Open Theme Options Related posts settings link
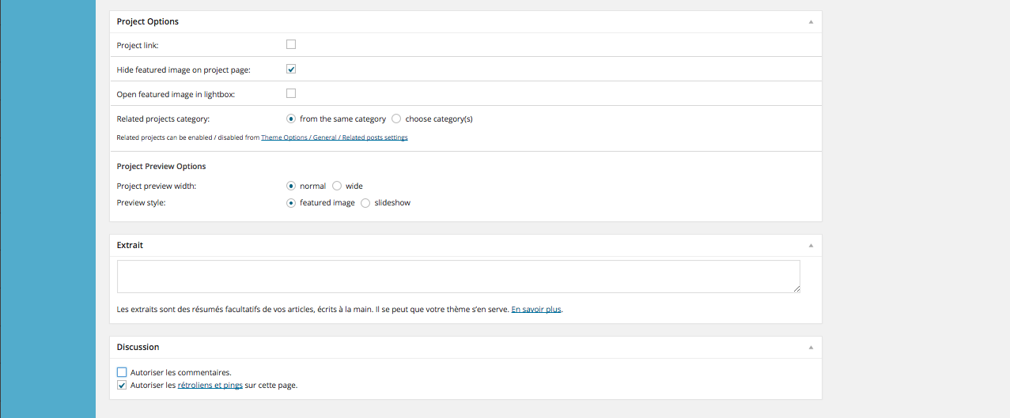Viewport: 1010px width, 418px height. [335, 137]
